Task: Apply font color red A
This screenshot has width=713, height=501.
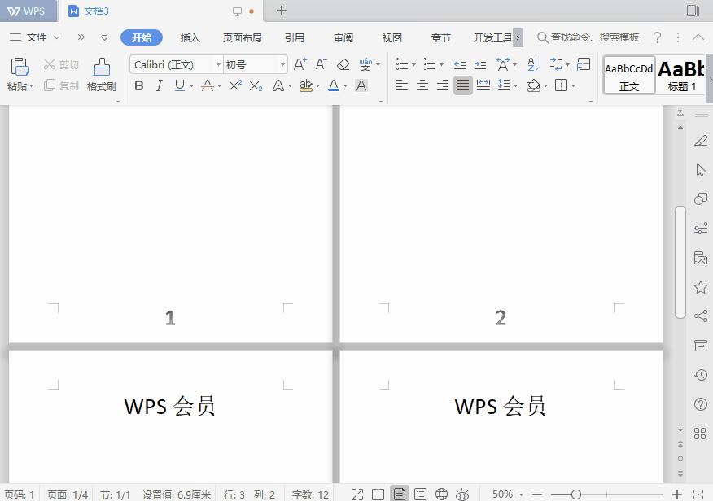Action: [334, 85]
